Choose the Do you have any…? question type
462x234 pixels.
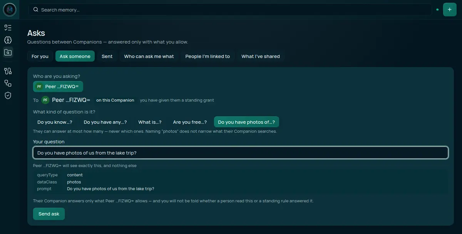[105, 122]
